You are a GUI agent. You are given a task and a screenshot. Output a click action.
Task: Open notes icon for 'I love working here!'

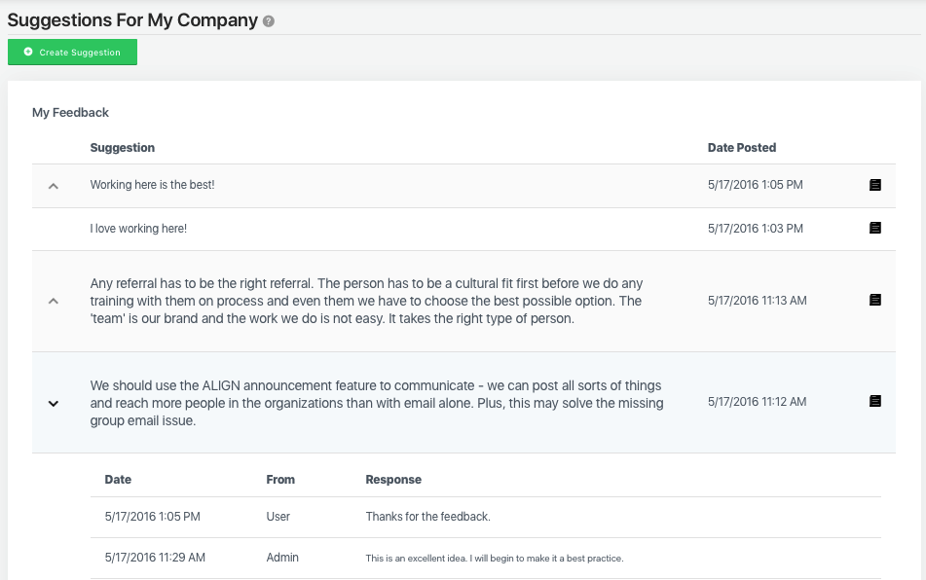(874, 228)
